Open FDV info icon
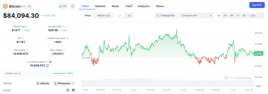 (23, 38)
